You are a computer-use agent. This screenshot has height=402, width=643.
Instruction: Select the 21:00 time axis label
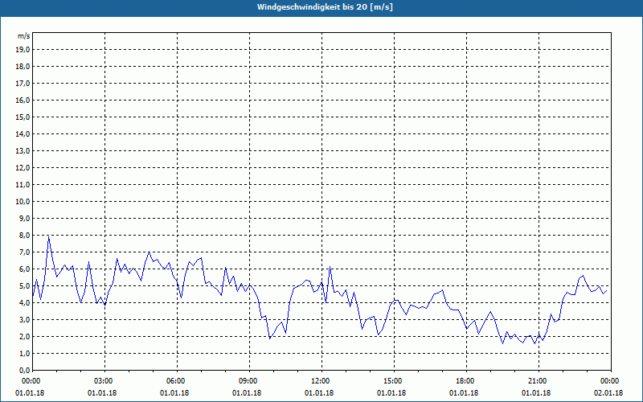[x=539, y=381]
